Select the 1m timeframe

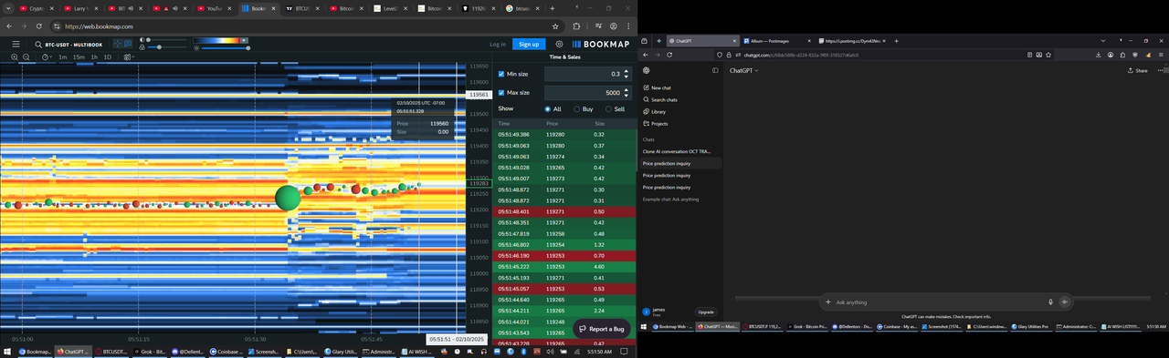(x=63, y=57)
